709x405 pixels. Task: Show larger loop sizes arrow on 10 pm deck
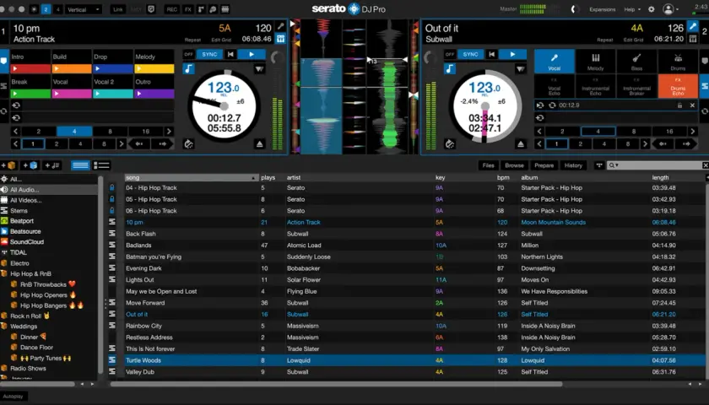coord(169,132)
